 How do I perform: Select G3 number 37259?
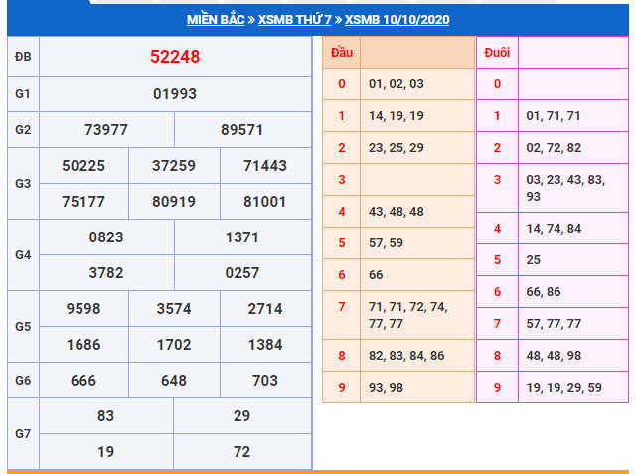coord(174,166)
